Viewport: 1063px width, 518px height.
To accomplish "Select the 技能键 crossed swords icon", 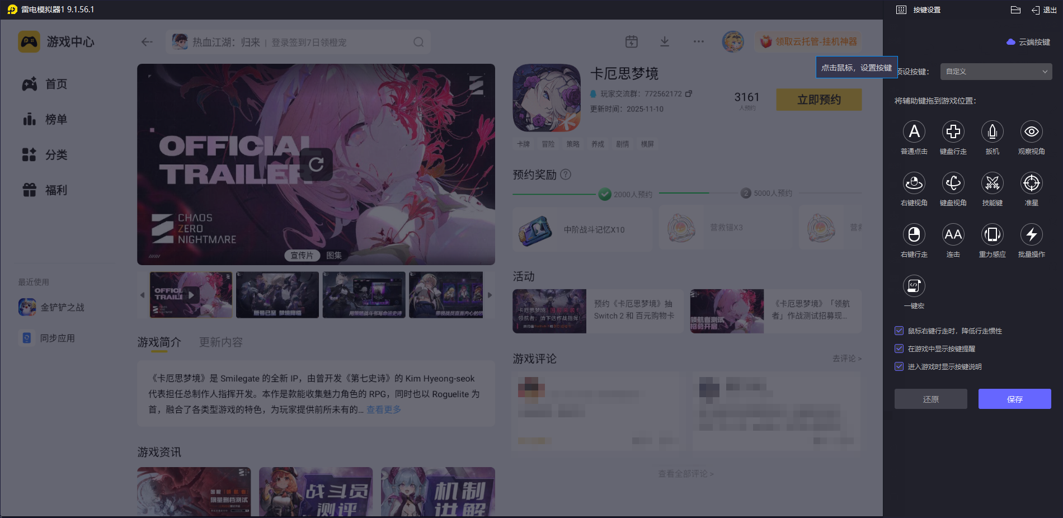I will [x=993, y=183].
